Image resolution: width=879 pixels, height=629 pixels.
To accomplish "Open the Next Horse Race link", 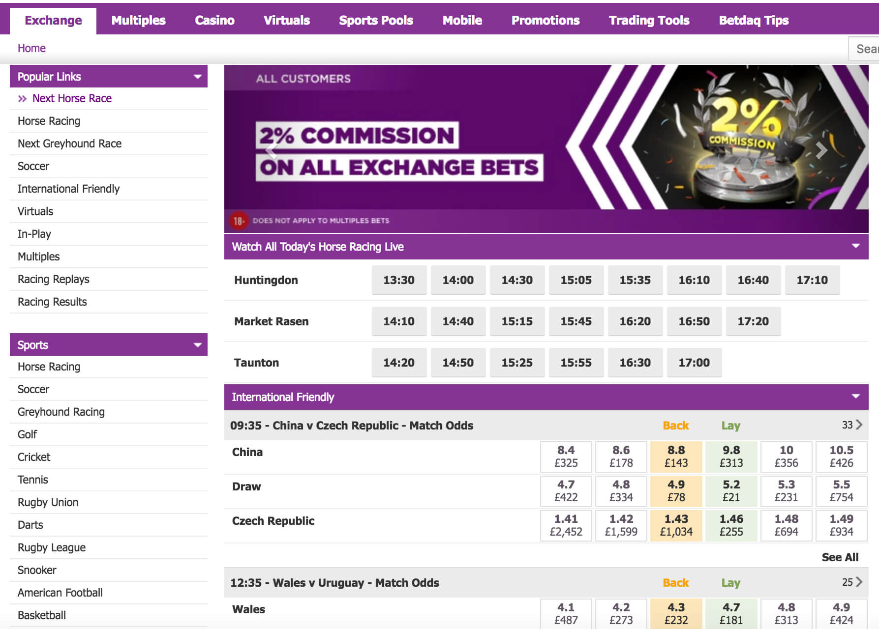I will [72, 98].
